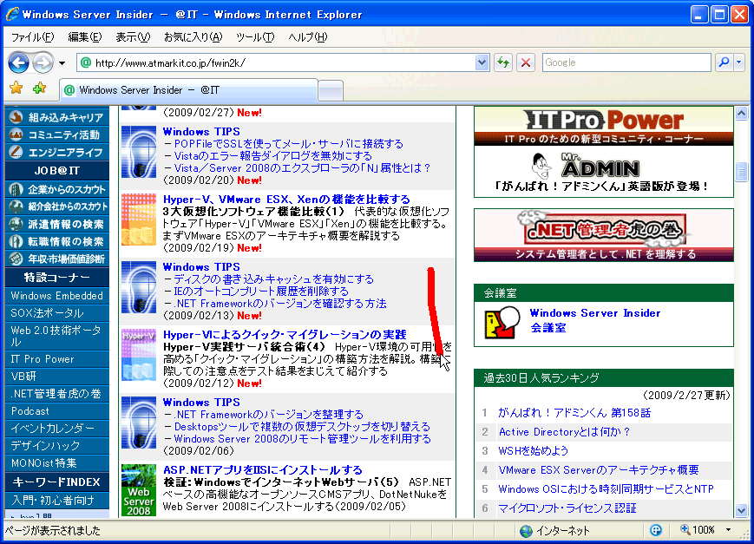Screen dimensions: 754x544
Task: Click the red Stop X icon
Action: [x=526, y=62]
